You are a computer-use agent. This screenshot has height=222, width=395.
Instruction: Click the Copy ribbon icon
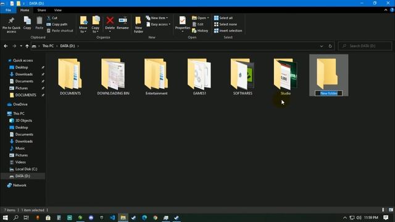pyautogui.click(x=27, y=20)
